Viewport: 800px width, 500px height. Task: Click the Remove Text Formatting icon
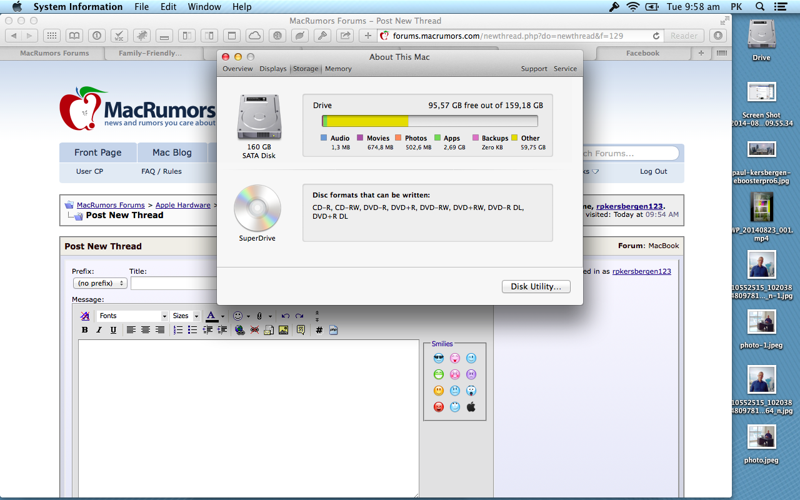[85, 316]
